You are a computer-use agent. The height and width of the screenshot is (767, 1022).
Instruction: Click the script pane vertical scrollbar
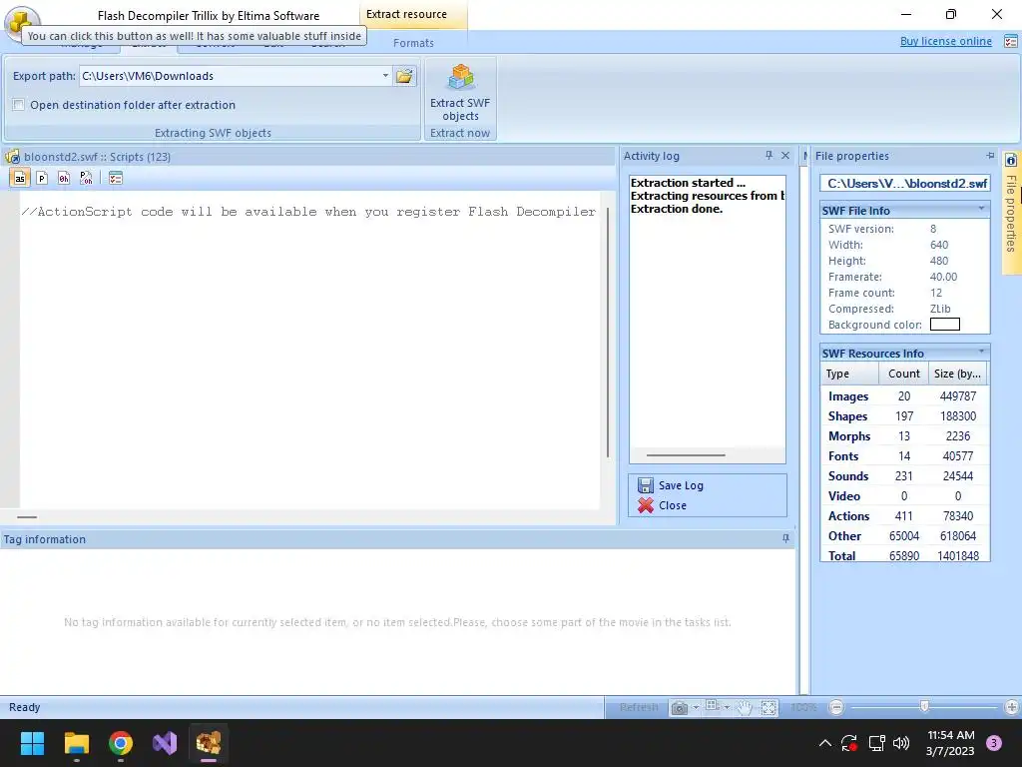tap(608, 333)
